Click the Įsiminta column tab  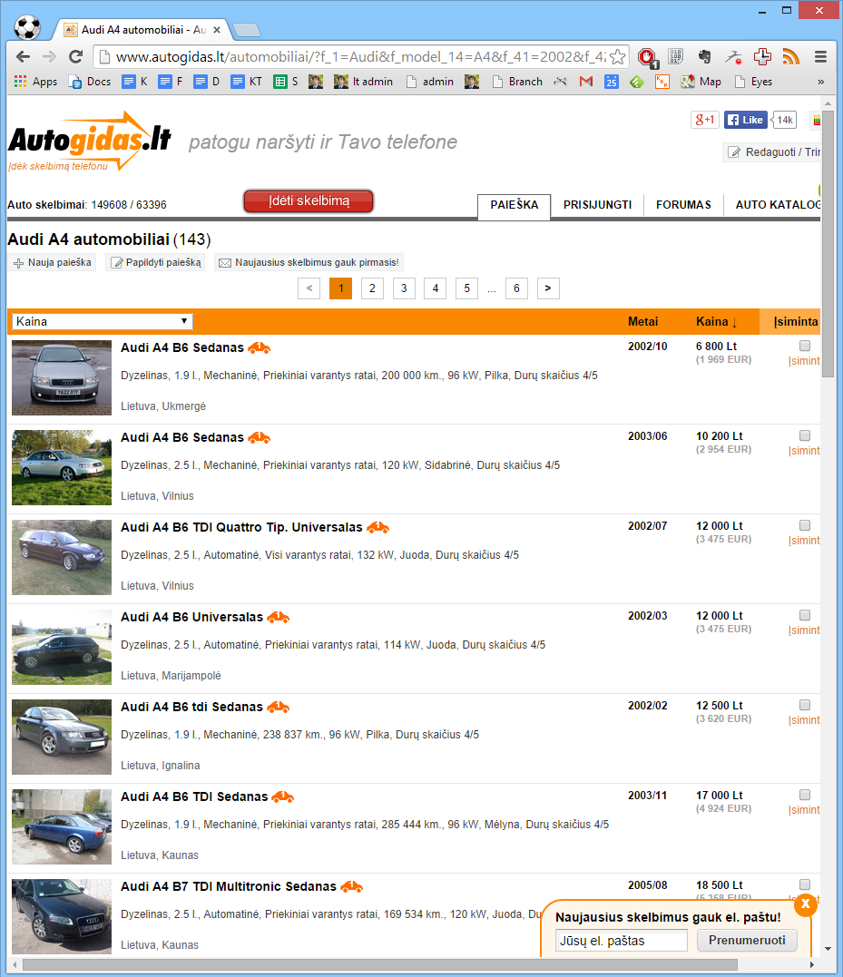tap(790, 321)
